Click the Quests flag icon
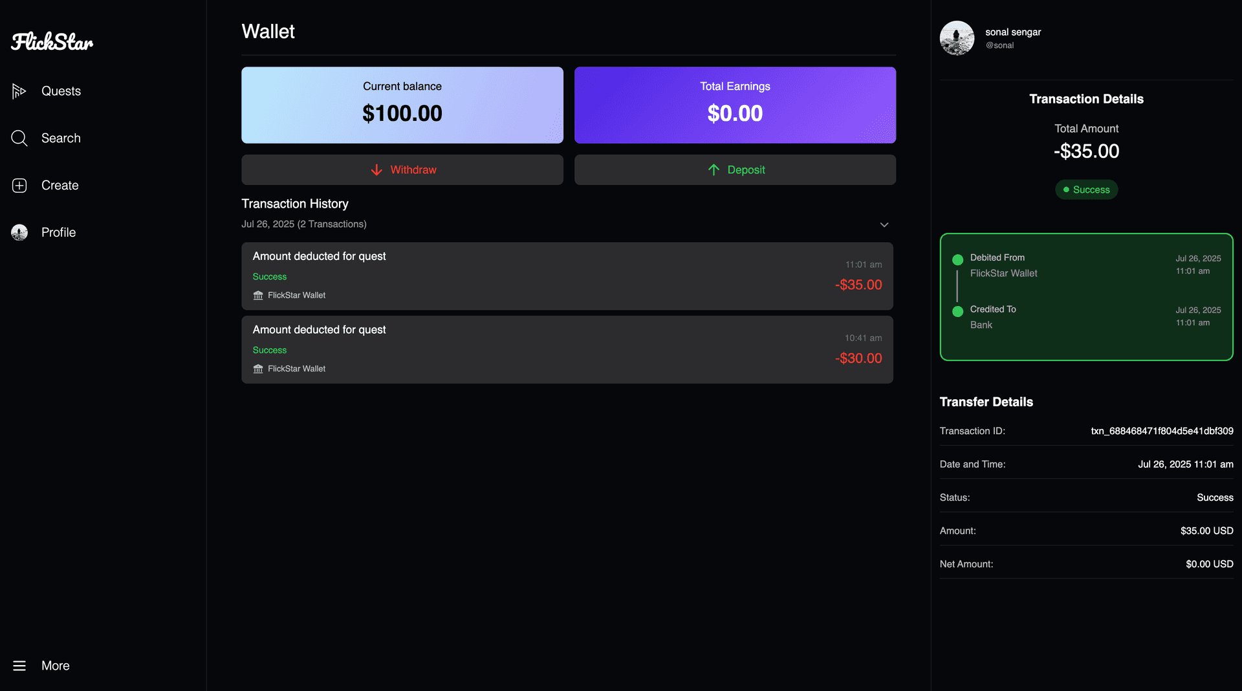The width and height of the screenshot is (1242, 691). [x=19, y=91]
